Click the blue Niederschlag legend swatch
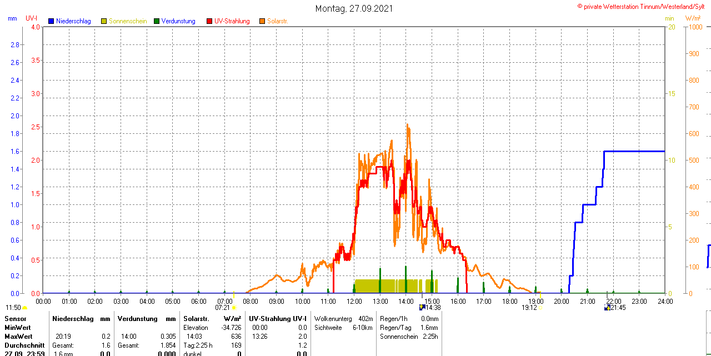 (x=51, y=21)
